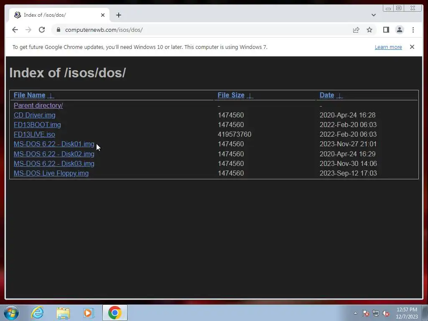Bookmark this page with the star icon
Screen dimensions: 428x321
(x=369, y=30)
